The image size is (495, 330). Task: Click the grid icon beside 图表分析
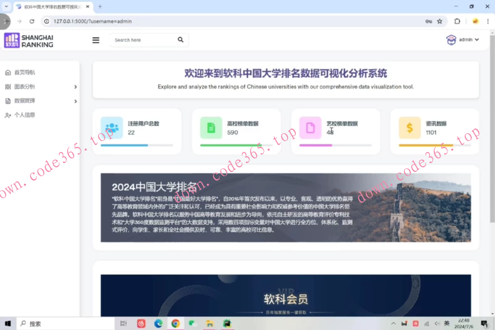pyautogui.click(x=8, y=87)
